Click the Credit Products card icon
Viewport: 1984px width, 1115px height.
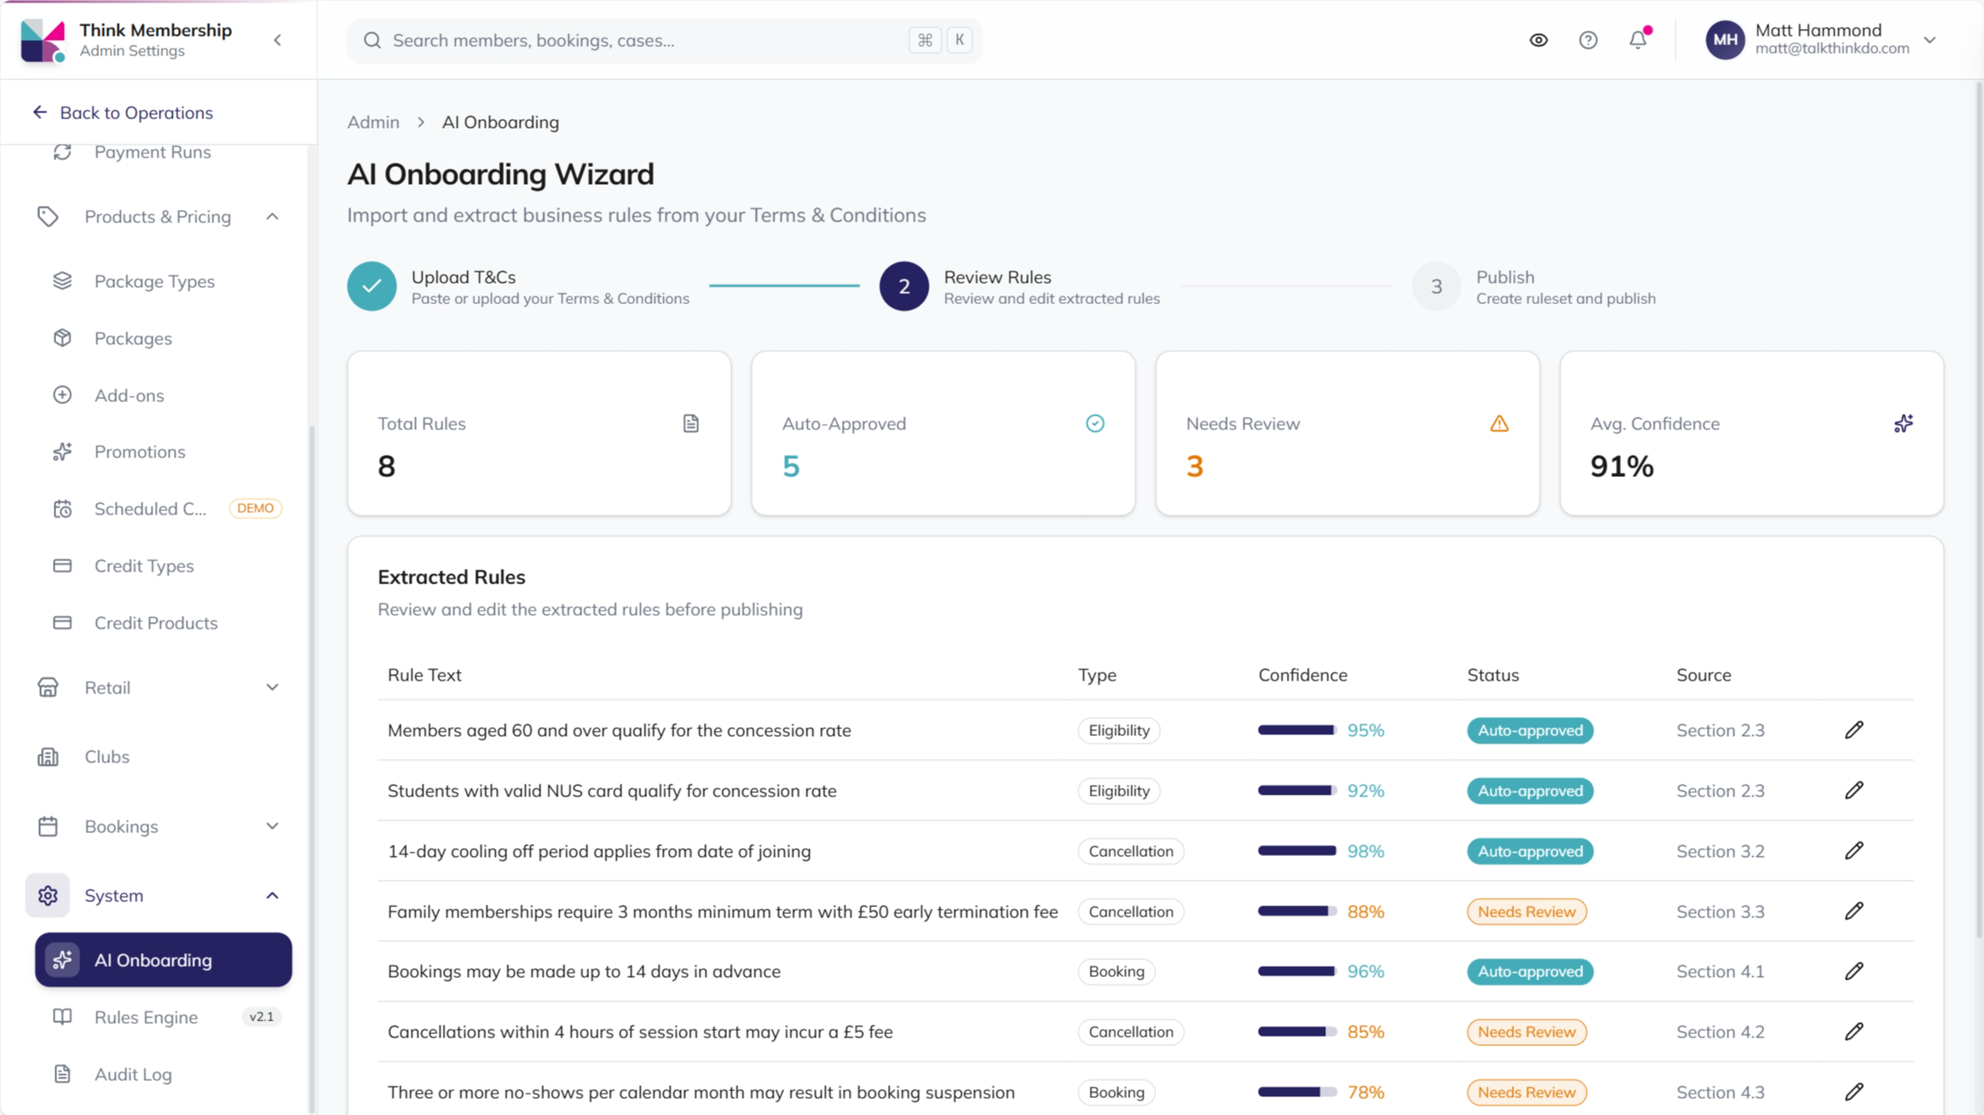[62, 623]
